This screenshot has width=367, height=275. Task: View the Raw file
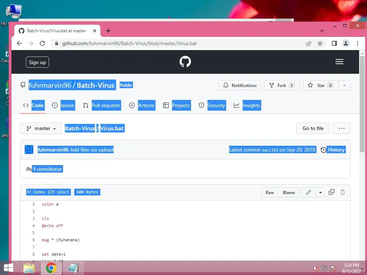(270, 192)
